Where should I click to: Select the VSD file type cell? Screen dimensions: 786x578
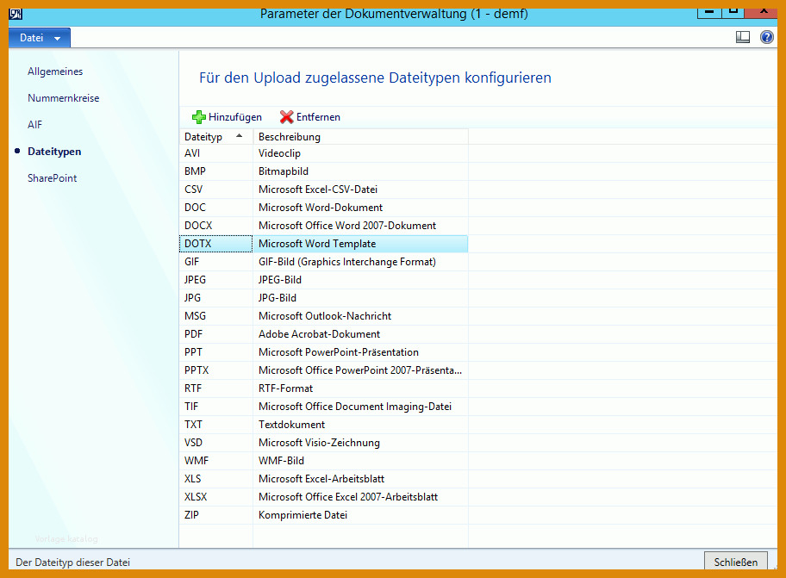pyautogui.click(x=216, y=442)
